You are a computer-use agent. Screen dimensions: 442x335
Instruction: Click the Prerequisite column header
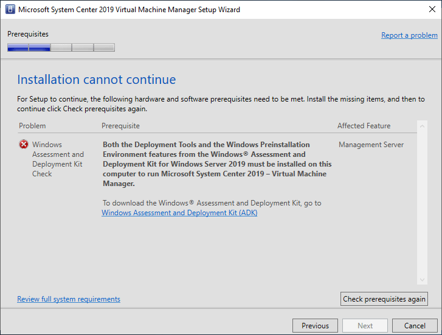pyautogui.click(x=120, y=126)
